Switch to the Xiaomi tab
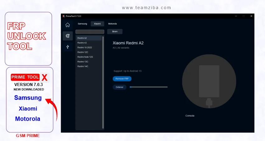Screen dimensions: 265x141 point(97,24)
